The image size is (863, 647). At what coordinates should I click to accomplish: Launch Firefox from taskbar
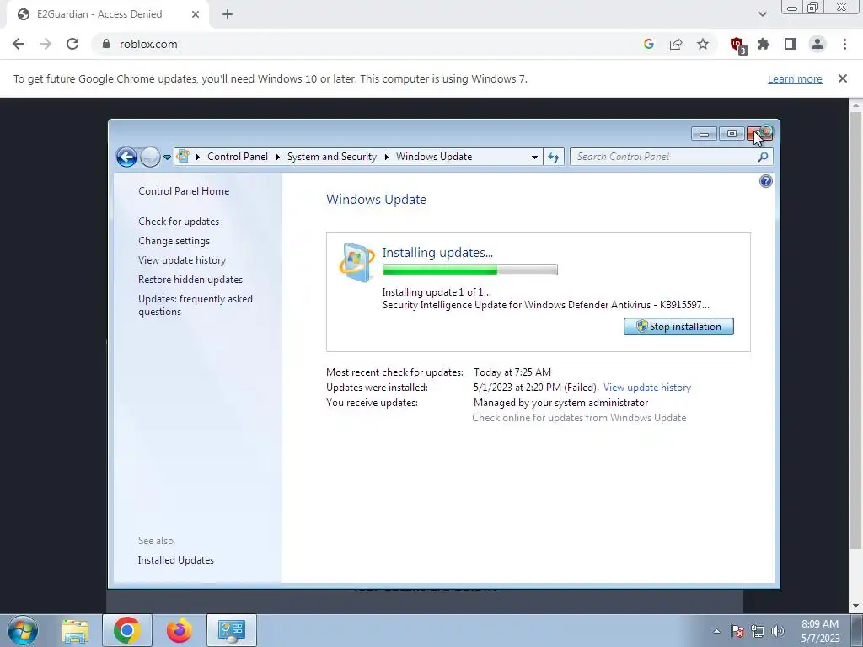180,630
